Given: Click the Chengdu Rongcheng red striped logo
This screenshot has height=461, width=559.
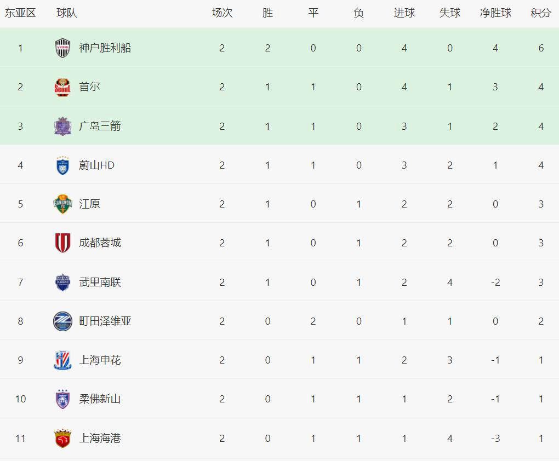Looking at the screenshot, I should point(62,243).
